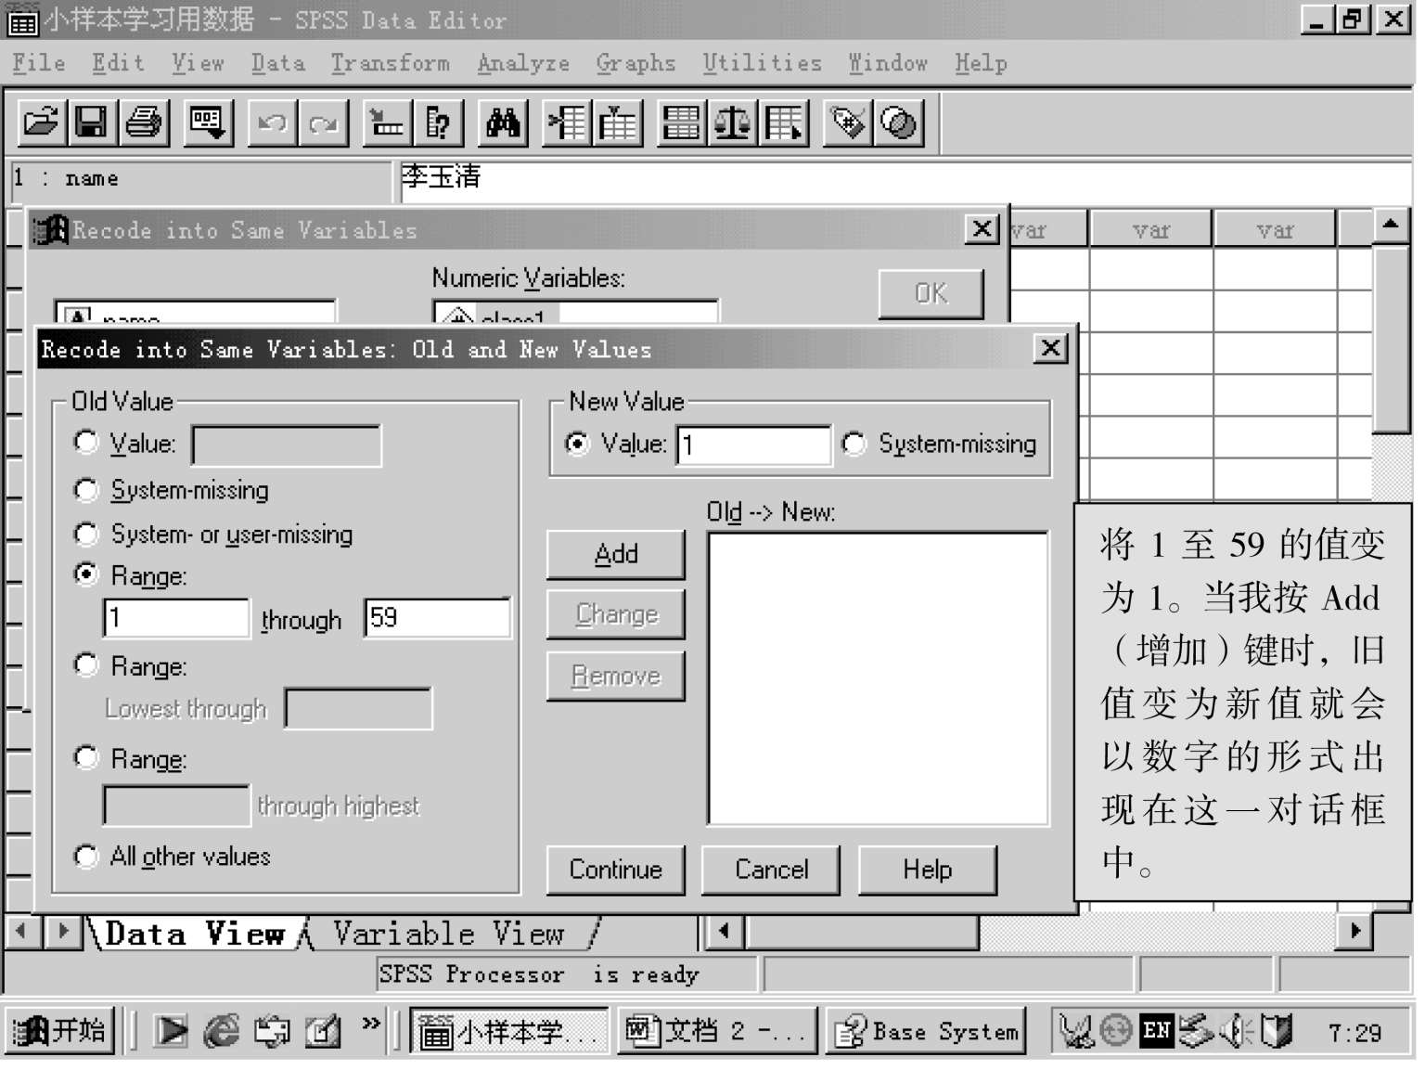1425x1070 pixels.
Task: Click the Continue button
Action: pos(615,870)
